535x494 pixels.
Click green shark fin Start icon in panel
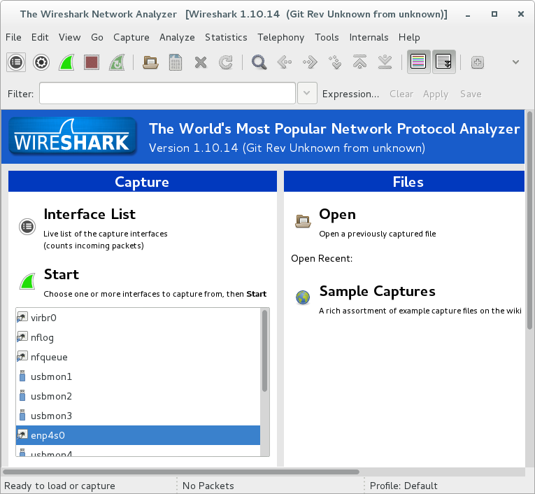28,281
